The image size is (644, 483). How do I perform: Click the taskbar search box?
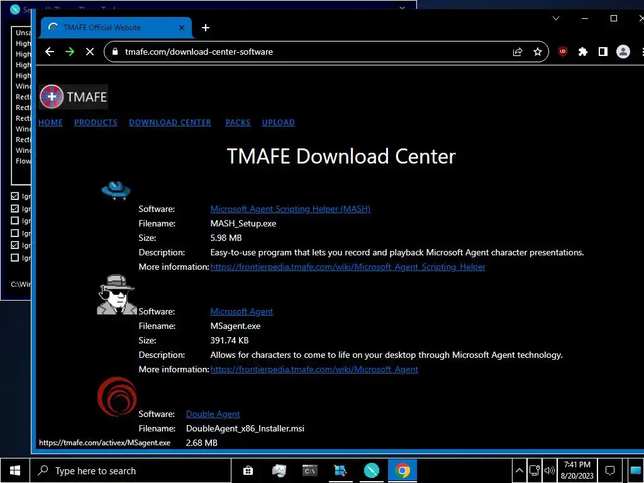[x=131, y=470]
